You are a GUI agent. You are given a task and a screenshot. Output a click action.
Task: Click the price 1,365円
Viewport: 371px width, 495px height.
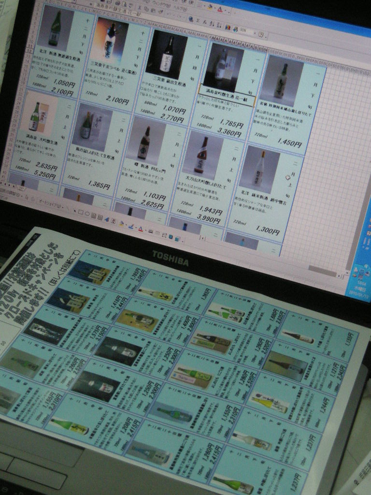[x=99, y=184]
